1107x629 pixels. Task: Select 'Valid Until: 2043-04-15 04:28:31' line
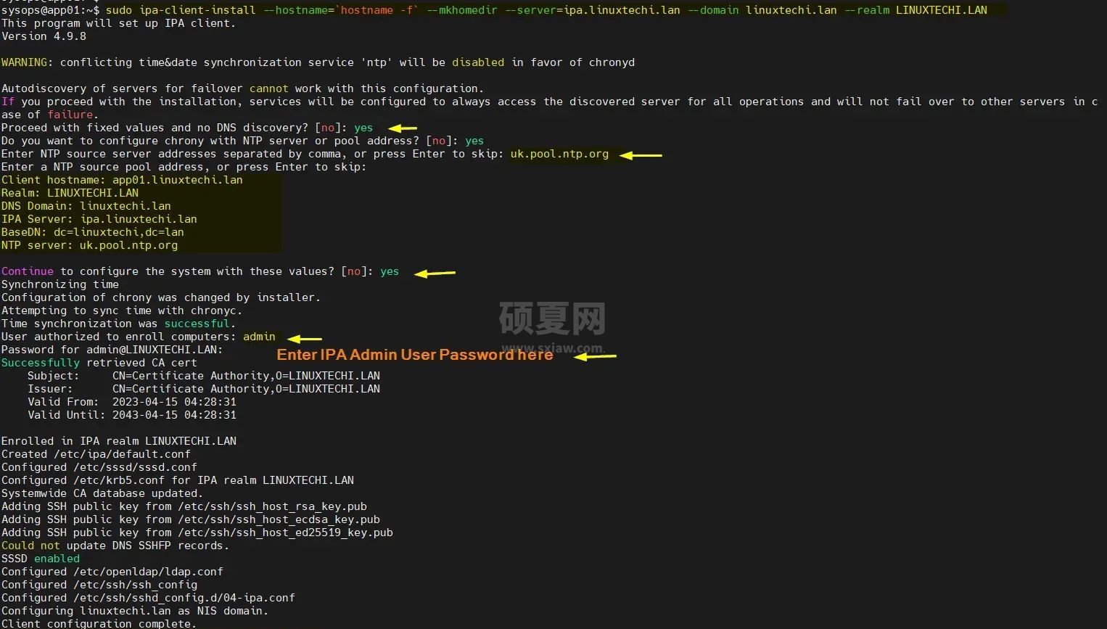[132, 415]
